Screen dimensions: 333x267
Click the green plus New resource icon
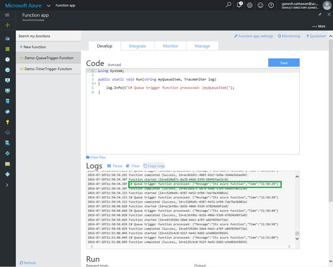click(x=7, y=25)
